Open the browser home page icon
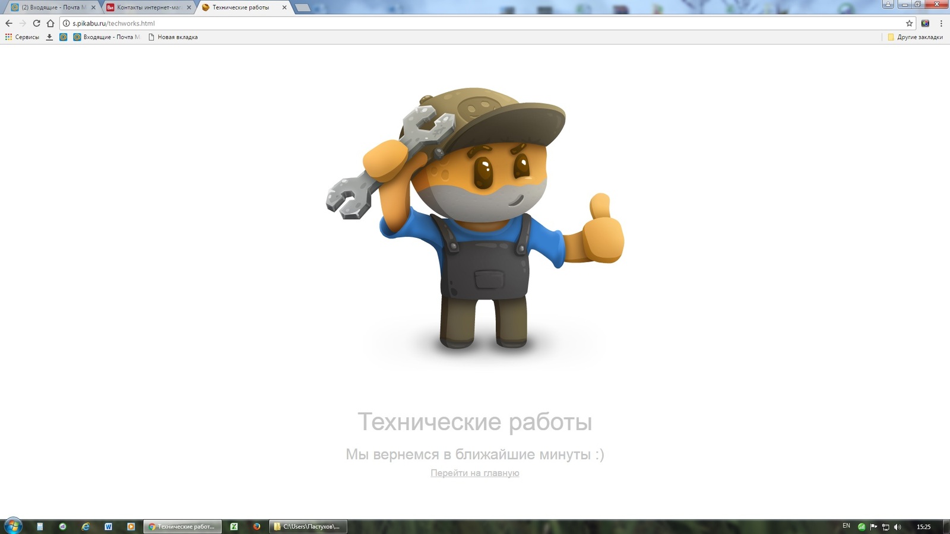This screenshot has height=534, width=950. coord(50,23)
